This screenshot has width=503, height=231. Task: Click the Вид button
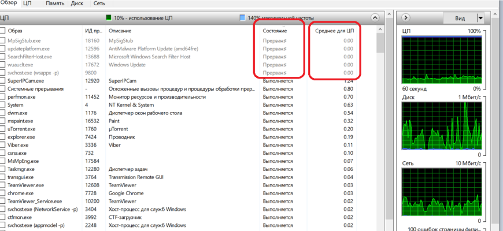pyautogui.click(x=460, y=18)
